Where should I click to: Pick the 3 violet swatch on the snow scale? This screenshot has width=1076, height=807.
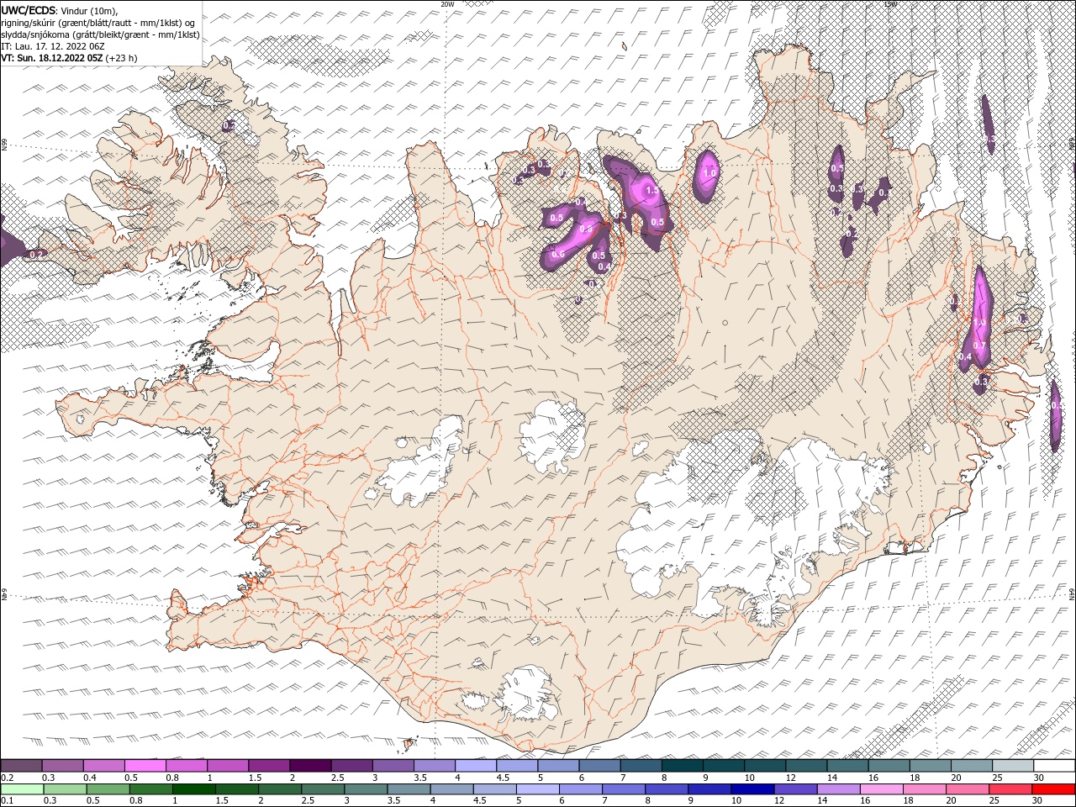coord(393,765)
